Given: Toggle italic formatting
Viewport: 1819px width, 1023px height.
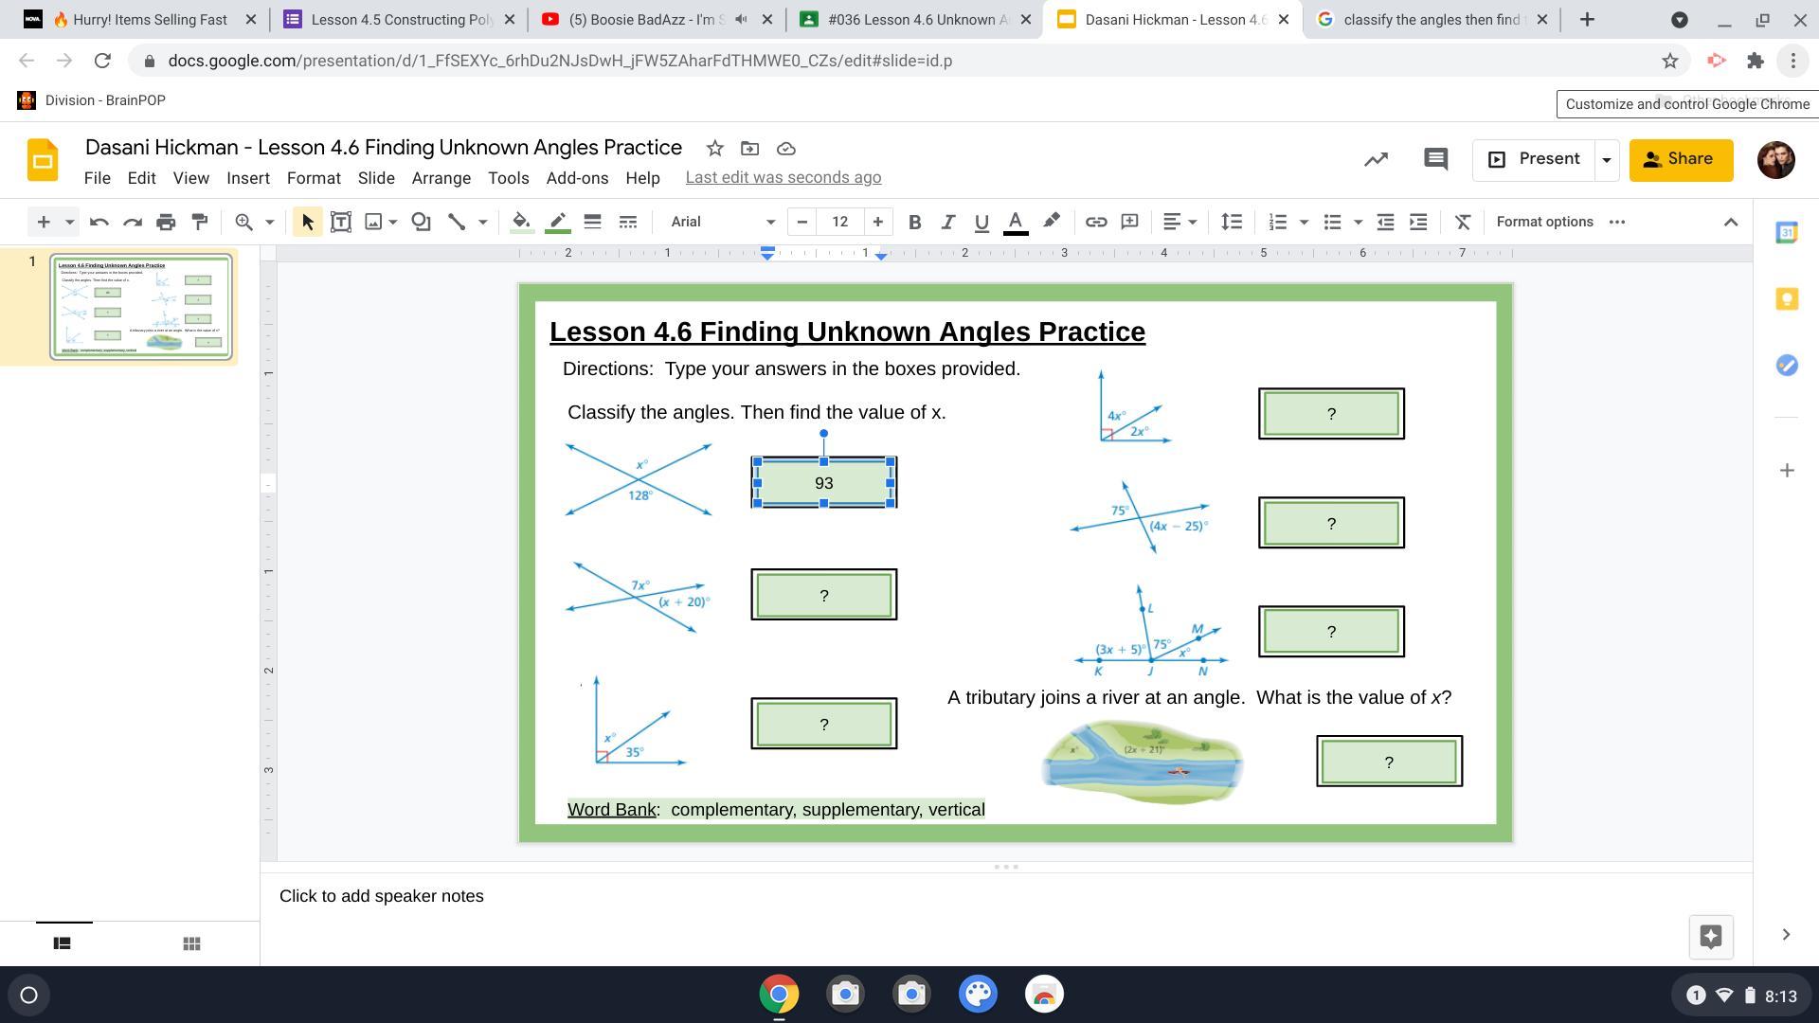Looking at the screenshot, I should (x=947, y=222).
